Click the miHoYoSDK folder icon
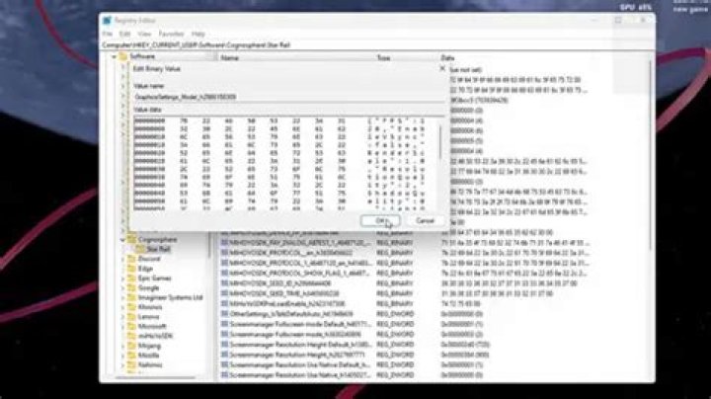The width and height of the screenshot is (711, 399). (132, 336)
